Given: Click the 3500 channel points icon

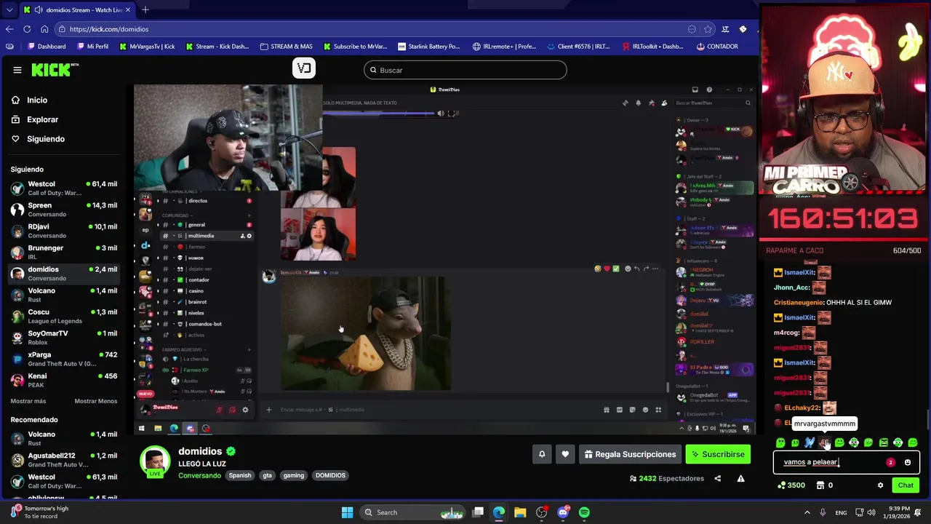Looking at the screenshot, I should coord(781,485).
